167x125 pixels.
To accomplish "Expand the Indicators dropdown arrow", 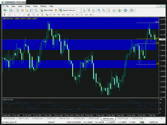I will click(122, 10).
